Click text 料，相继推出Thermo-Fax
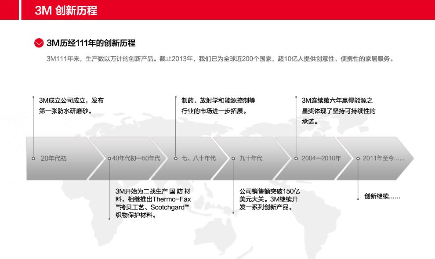Image resolution: width=435 pixels, height=259 pixels. pyautogui.click(x=153, y=199)
